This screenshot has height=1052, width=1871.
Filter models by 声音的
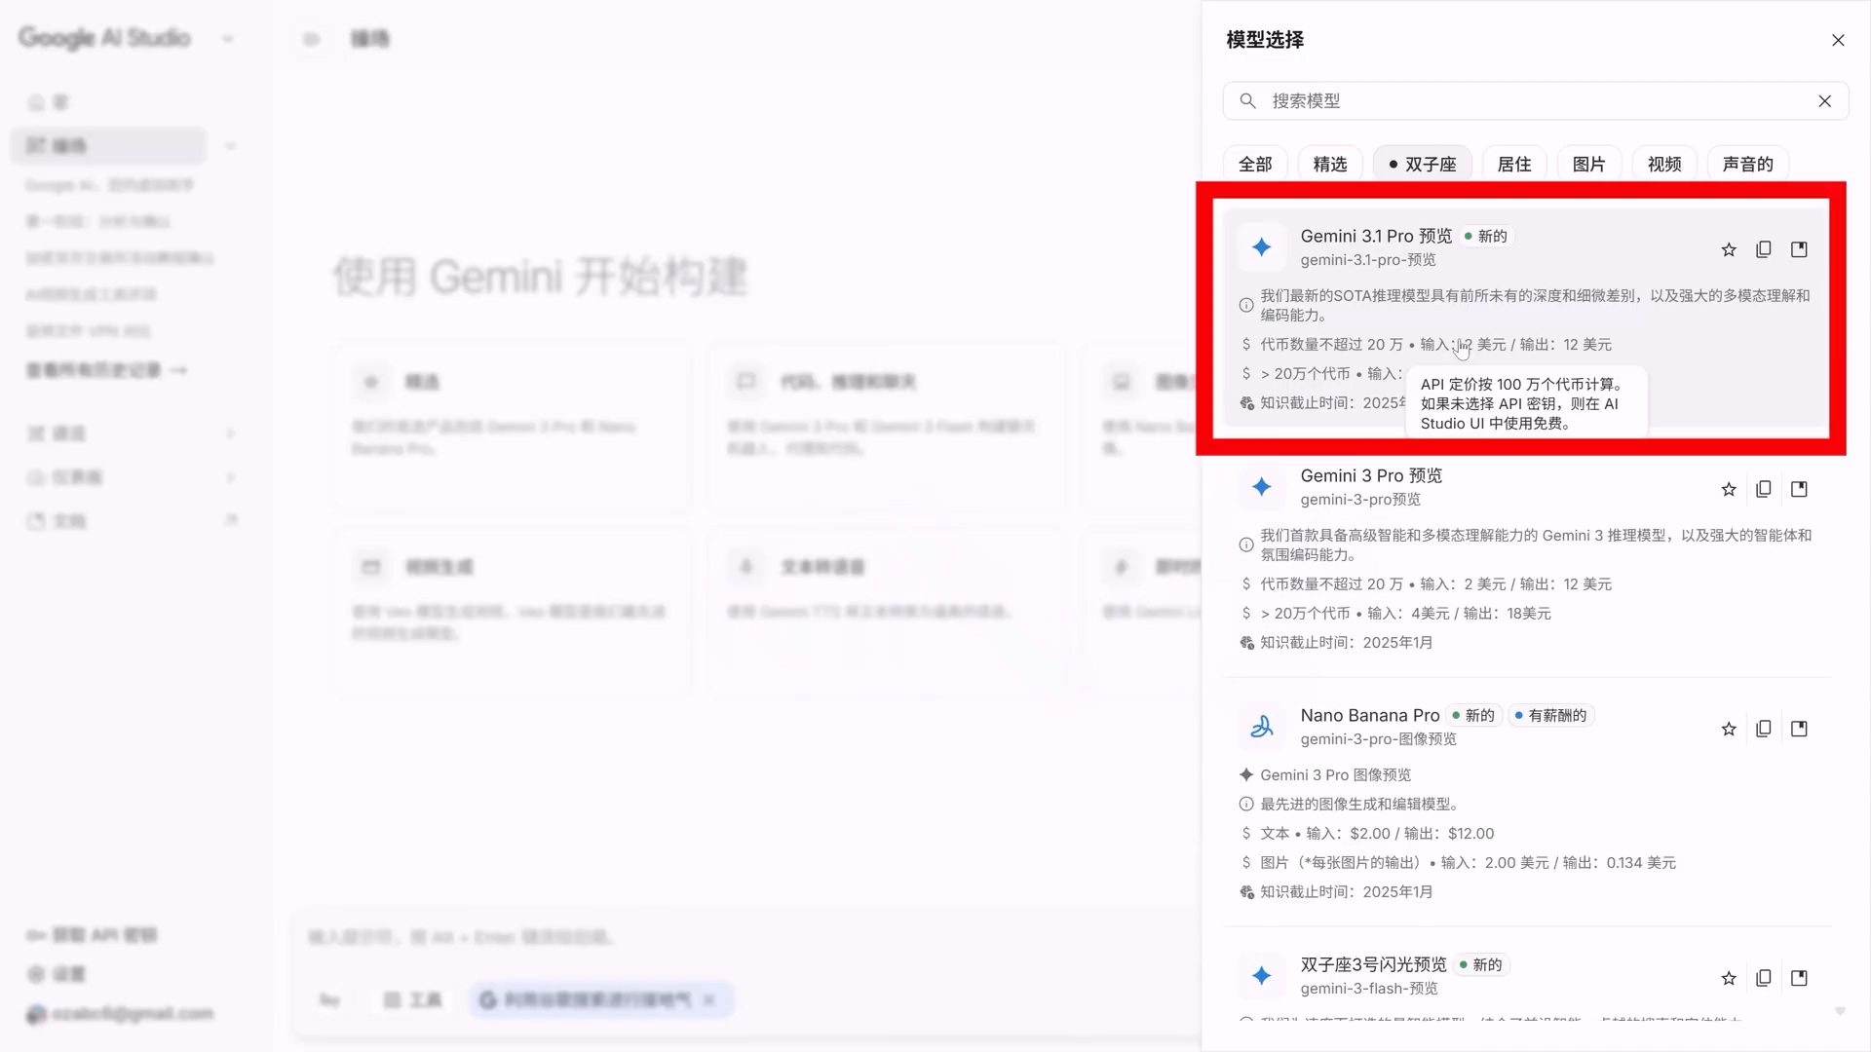(x=1748, y=165)
